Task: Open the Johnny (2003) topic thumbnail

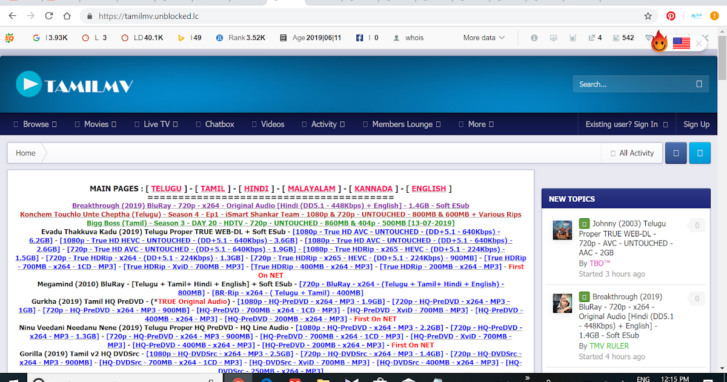Action: point(562,230)
